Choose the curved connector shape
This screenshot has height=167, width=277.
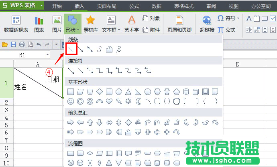(x=128, y=70)
